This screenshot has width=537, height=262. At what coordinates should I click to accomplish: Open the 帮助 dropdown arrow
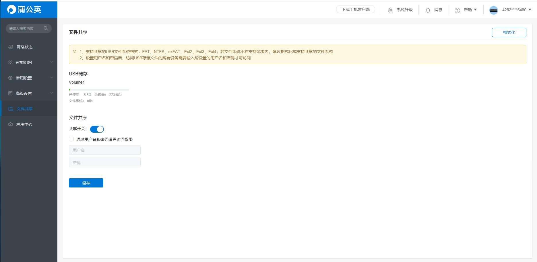pyautogui.click(x=475, y=10)
